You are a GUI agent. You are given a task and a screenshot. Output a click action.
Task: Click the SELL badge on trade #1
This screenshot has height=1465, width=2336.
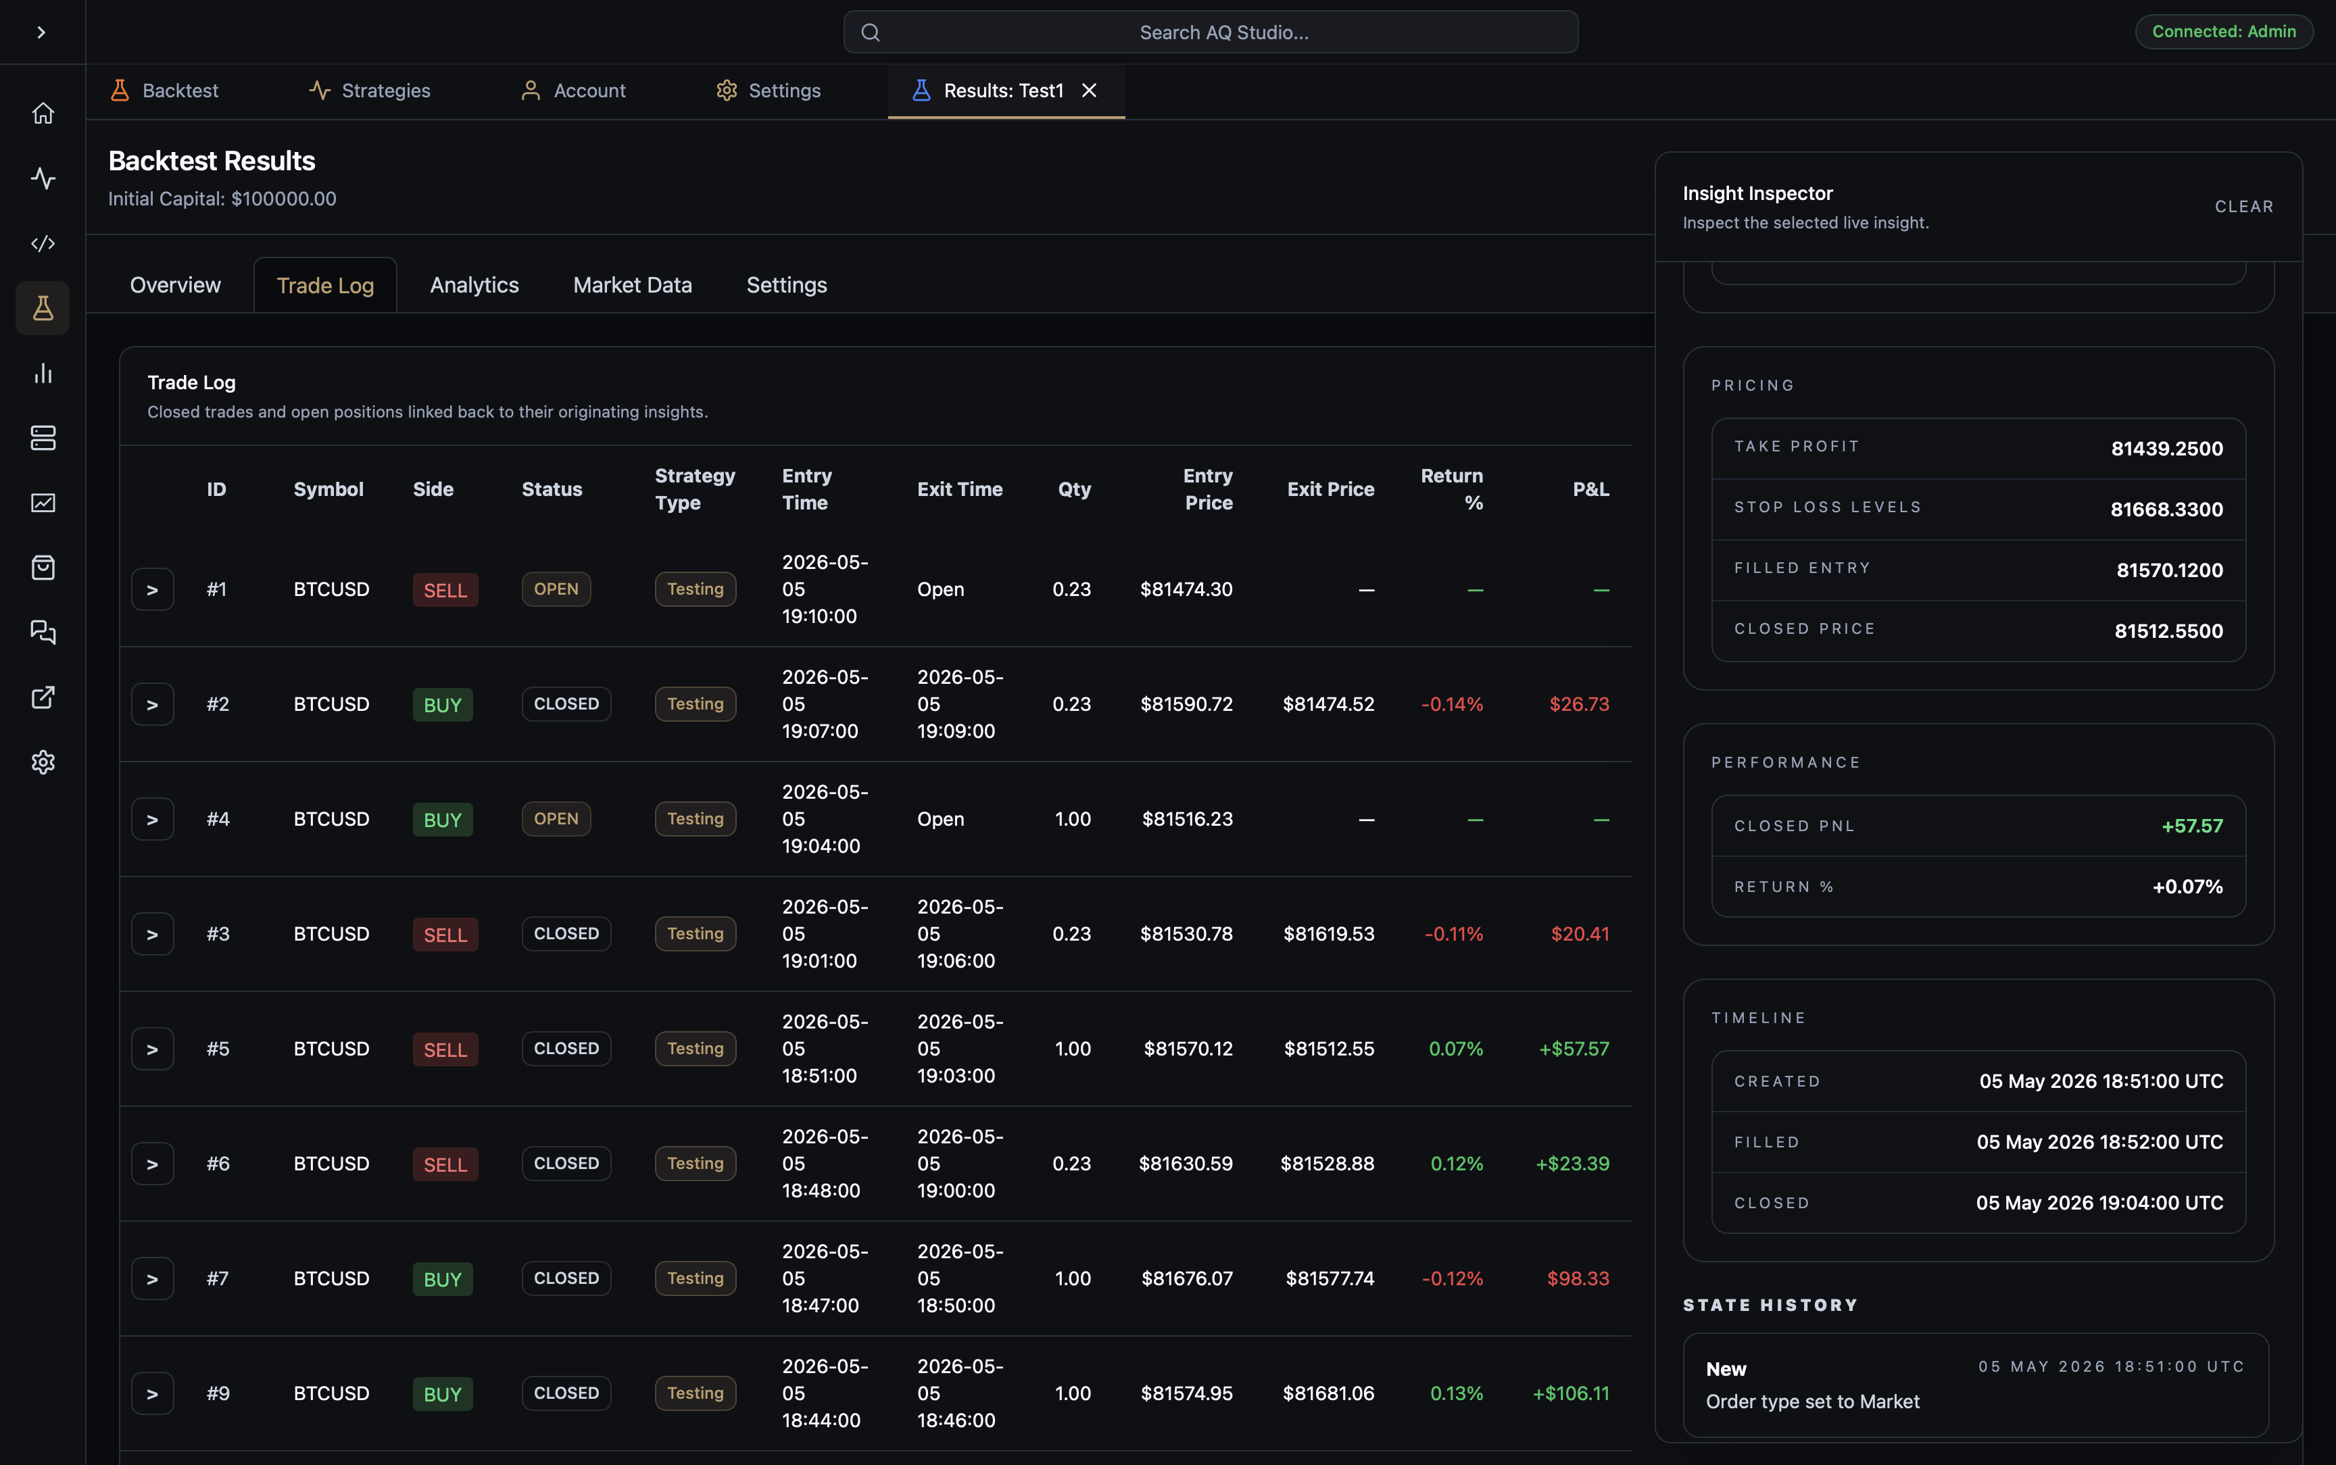tap(445, 590)
